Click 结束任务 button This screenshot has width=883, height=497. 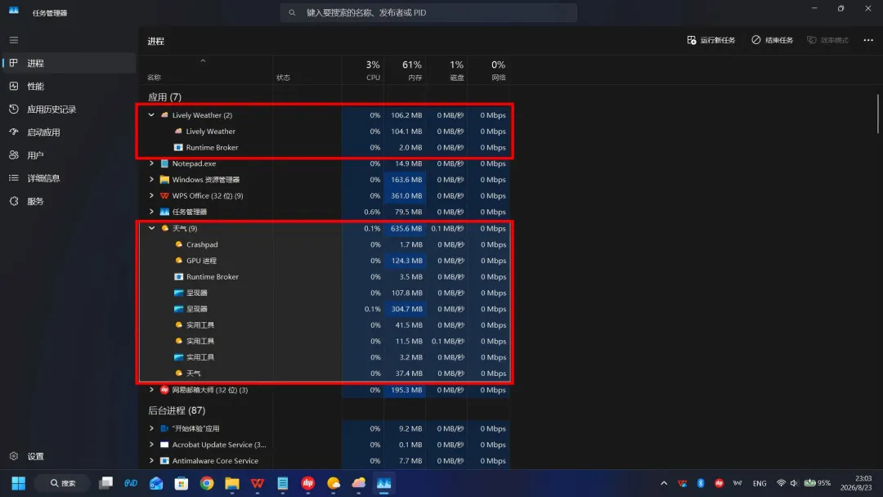coord(772,40)
